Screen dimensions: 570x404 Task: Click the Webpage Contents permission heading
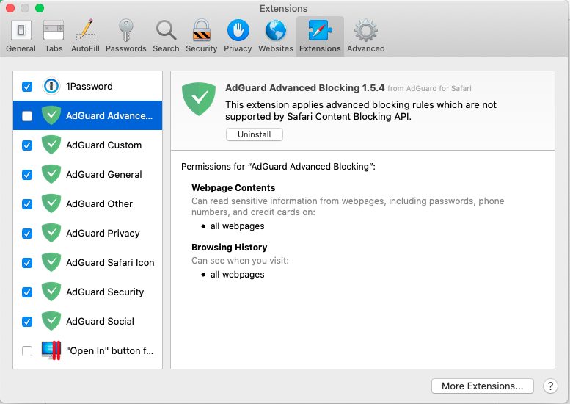click(233, 188)
